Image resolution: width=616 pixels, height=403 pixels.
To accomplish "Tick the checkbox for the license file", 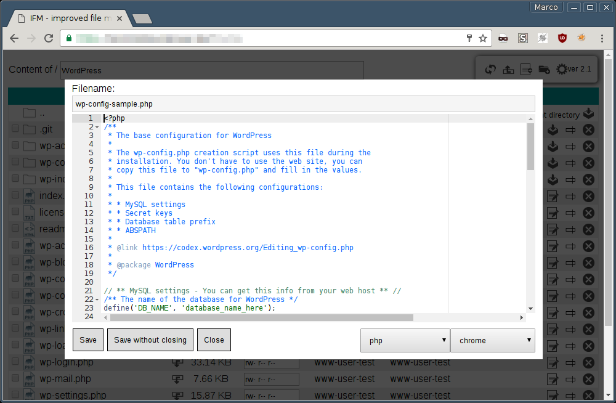I will pos(15,211).
